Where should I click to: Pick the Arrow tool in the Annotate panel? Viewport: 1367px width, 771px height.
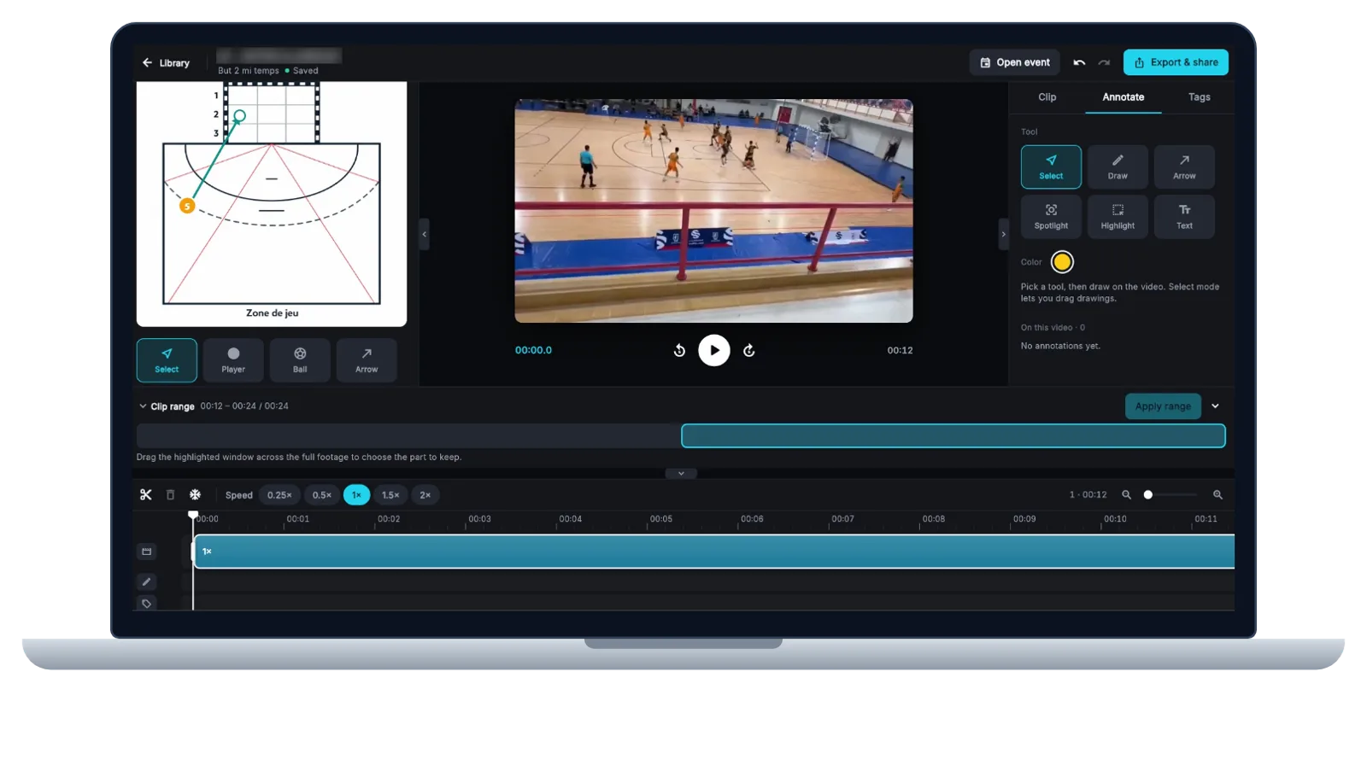[1184, 166]
